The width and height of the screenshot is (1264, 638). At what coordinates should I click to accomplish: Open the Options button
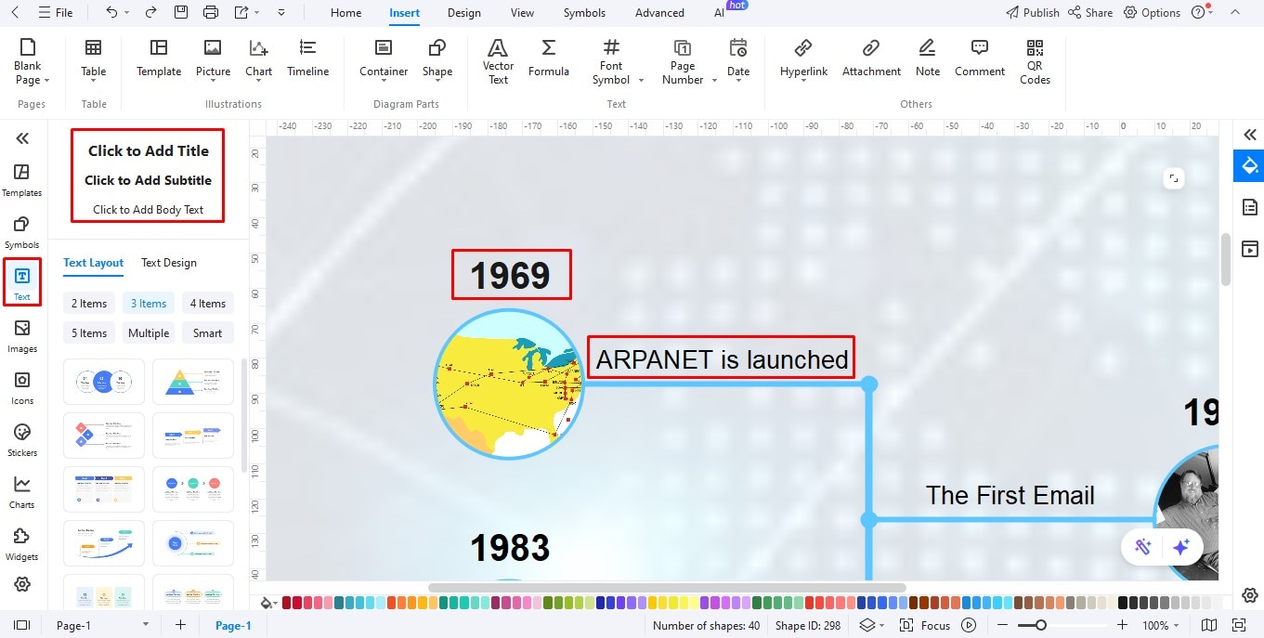tap(1152, 13)
